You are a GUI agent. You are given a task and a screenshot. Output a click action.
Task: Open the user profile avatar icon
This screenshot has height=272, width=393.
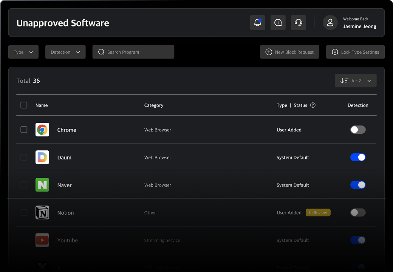330,23
